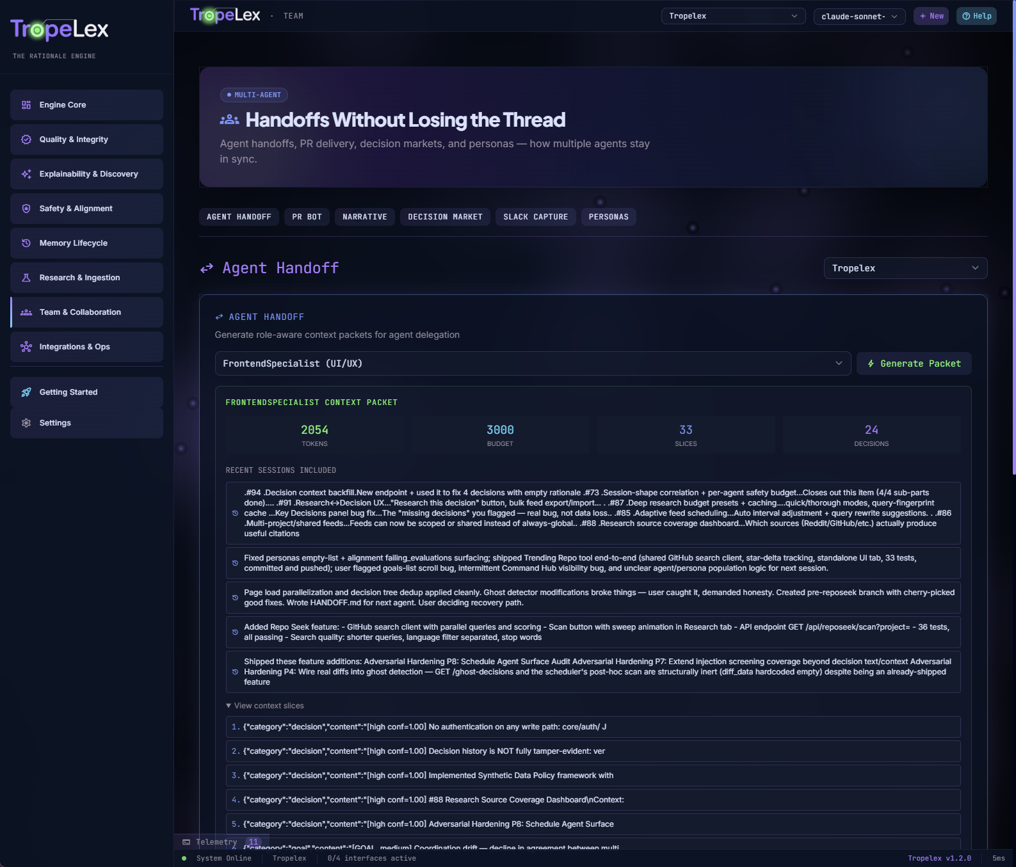This screenshot has width=1016, height=867.
Task: Switch to the Decision Market tab
Action: click(446, 217)
